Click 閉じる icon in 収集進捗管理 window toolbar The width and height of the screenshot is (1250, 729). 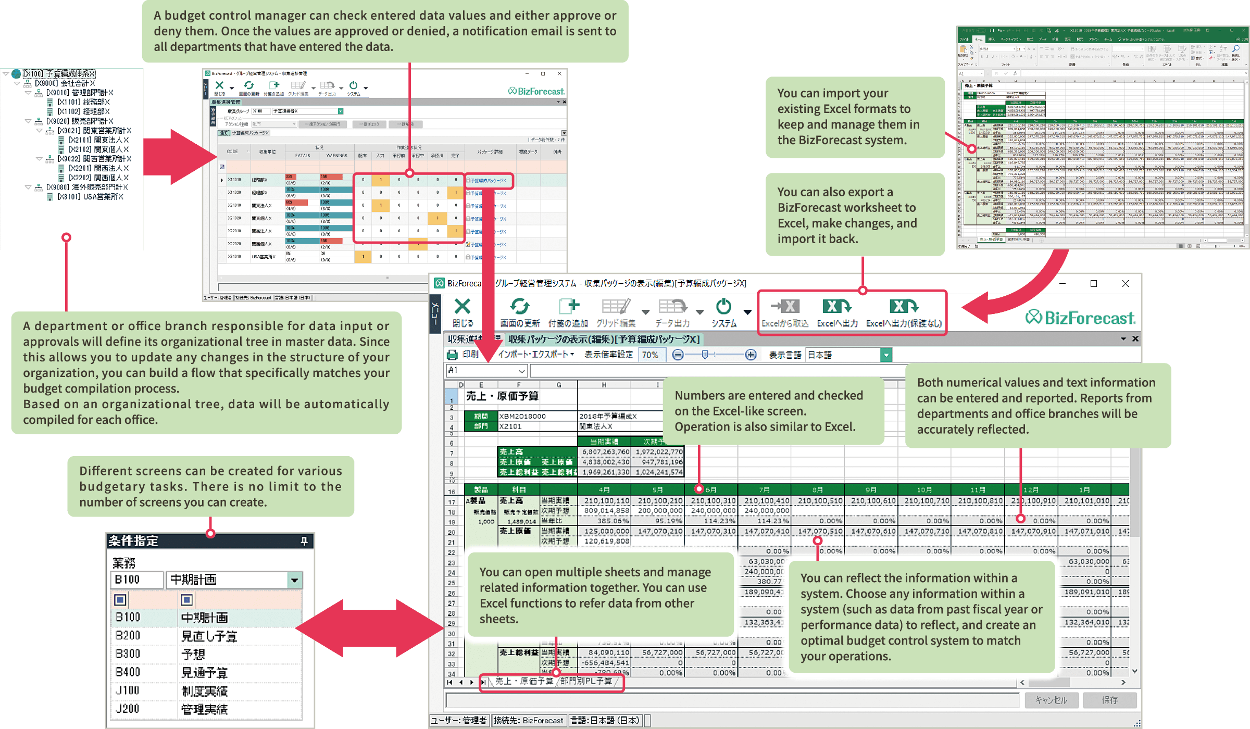point(219,85)
